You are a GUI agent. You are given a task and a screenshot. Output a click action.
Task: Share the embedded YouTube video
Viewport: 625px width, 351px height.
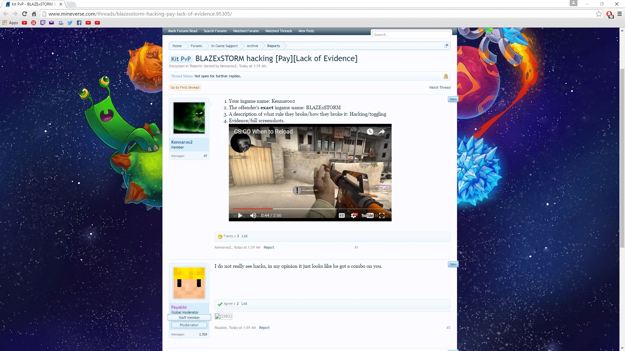382,132
